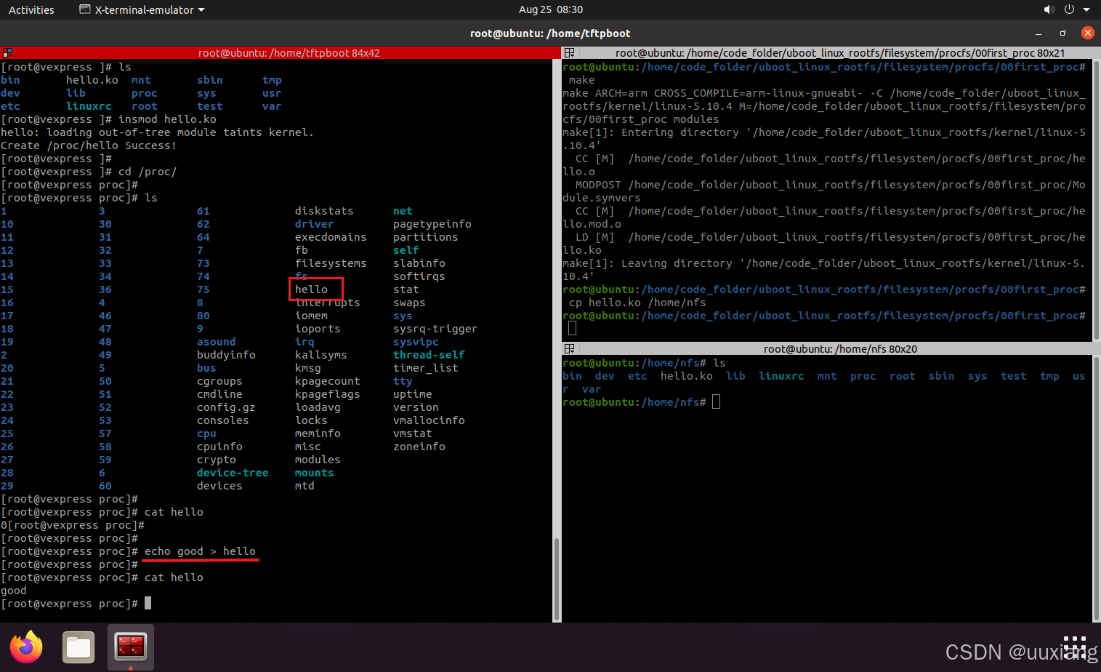The image size is (1101, 672).
Task: Open the X-terminal-emulator app menu
Action: pyautogui.click(x=142, y=9)
